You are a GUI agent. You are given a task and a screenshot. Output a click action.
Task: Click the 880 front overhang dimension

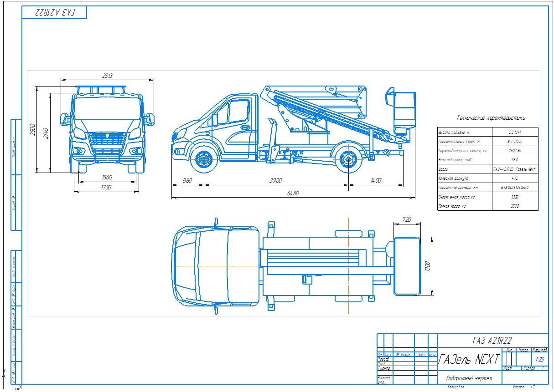tap(187, 181)
